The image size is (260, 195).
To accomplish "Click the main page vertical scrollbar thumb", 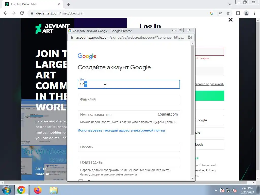I will pos(258,96).
